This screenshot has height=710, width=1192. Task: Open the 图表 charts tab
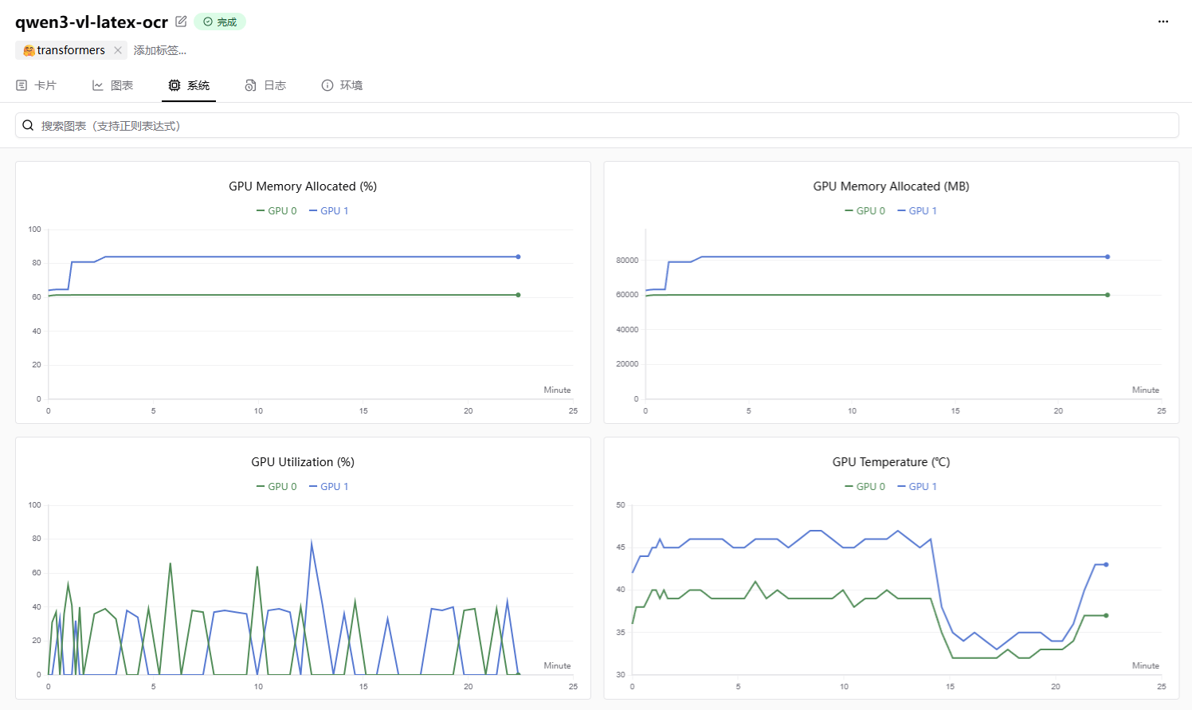point(112,85)
